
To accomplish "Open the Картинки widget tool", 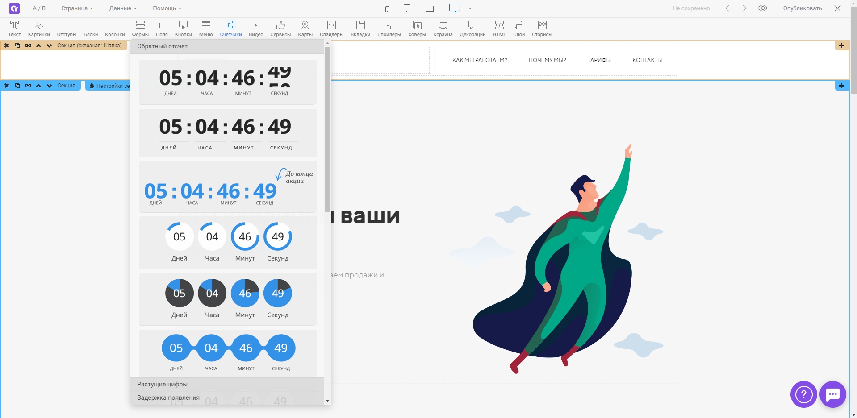I will [39, 29].
